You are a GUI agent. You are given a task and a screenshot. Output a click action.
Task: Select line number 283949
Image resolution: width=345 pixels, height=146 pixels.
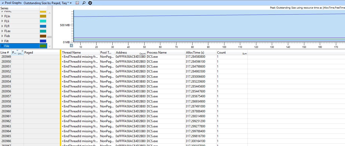click(6, 57)
